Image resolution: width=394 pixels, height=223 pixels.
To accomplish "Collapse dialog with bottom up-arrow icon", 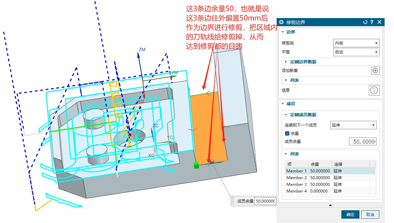I will coord(330,205).
